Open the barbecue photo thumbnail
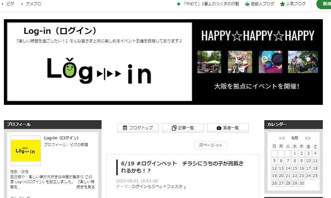 point(303,62)
